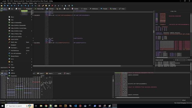The width and height of the screenshot is (192, 108).
Task: Click the Run to user code icon
Action: coord(35,6)
